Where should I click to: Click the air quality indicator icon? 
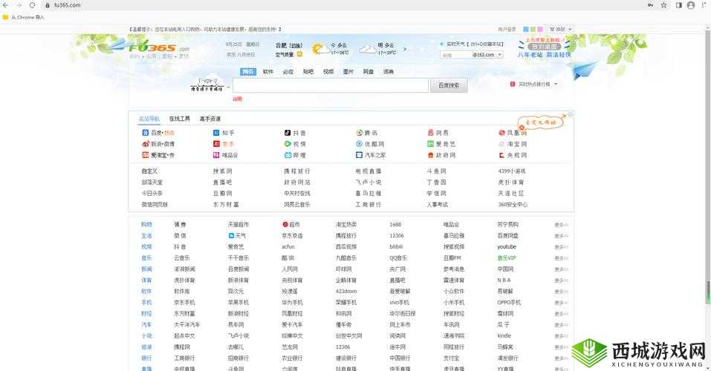(x=299, y=54)
